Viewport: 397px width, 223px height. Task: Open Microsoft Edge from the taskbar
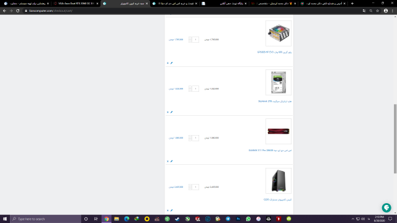[x=127, y=219]
